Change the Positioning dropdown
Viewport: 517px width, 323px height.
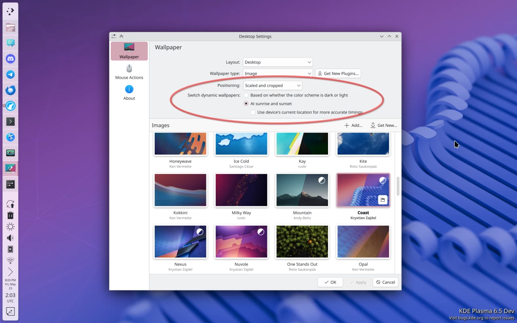(273, 85)
